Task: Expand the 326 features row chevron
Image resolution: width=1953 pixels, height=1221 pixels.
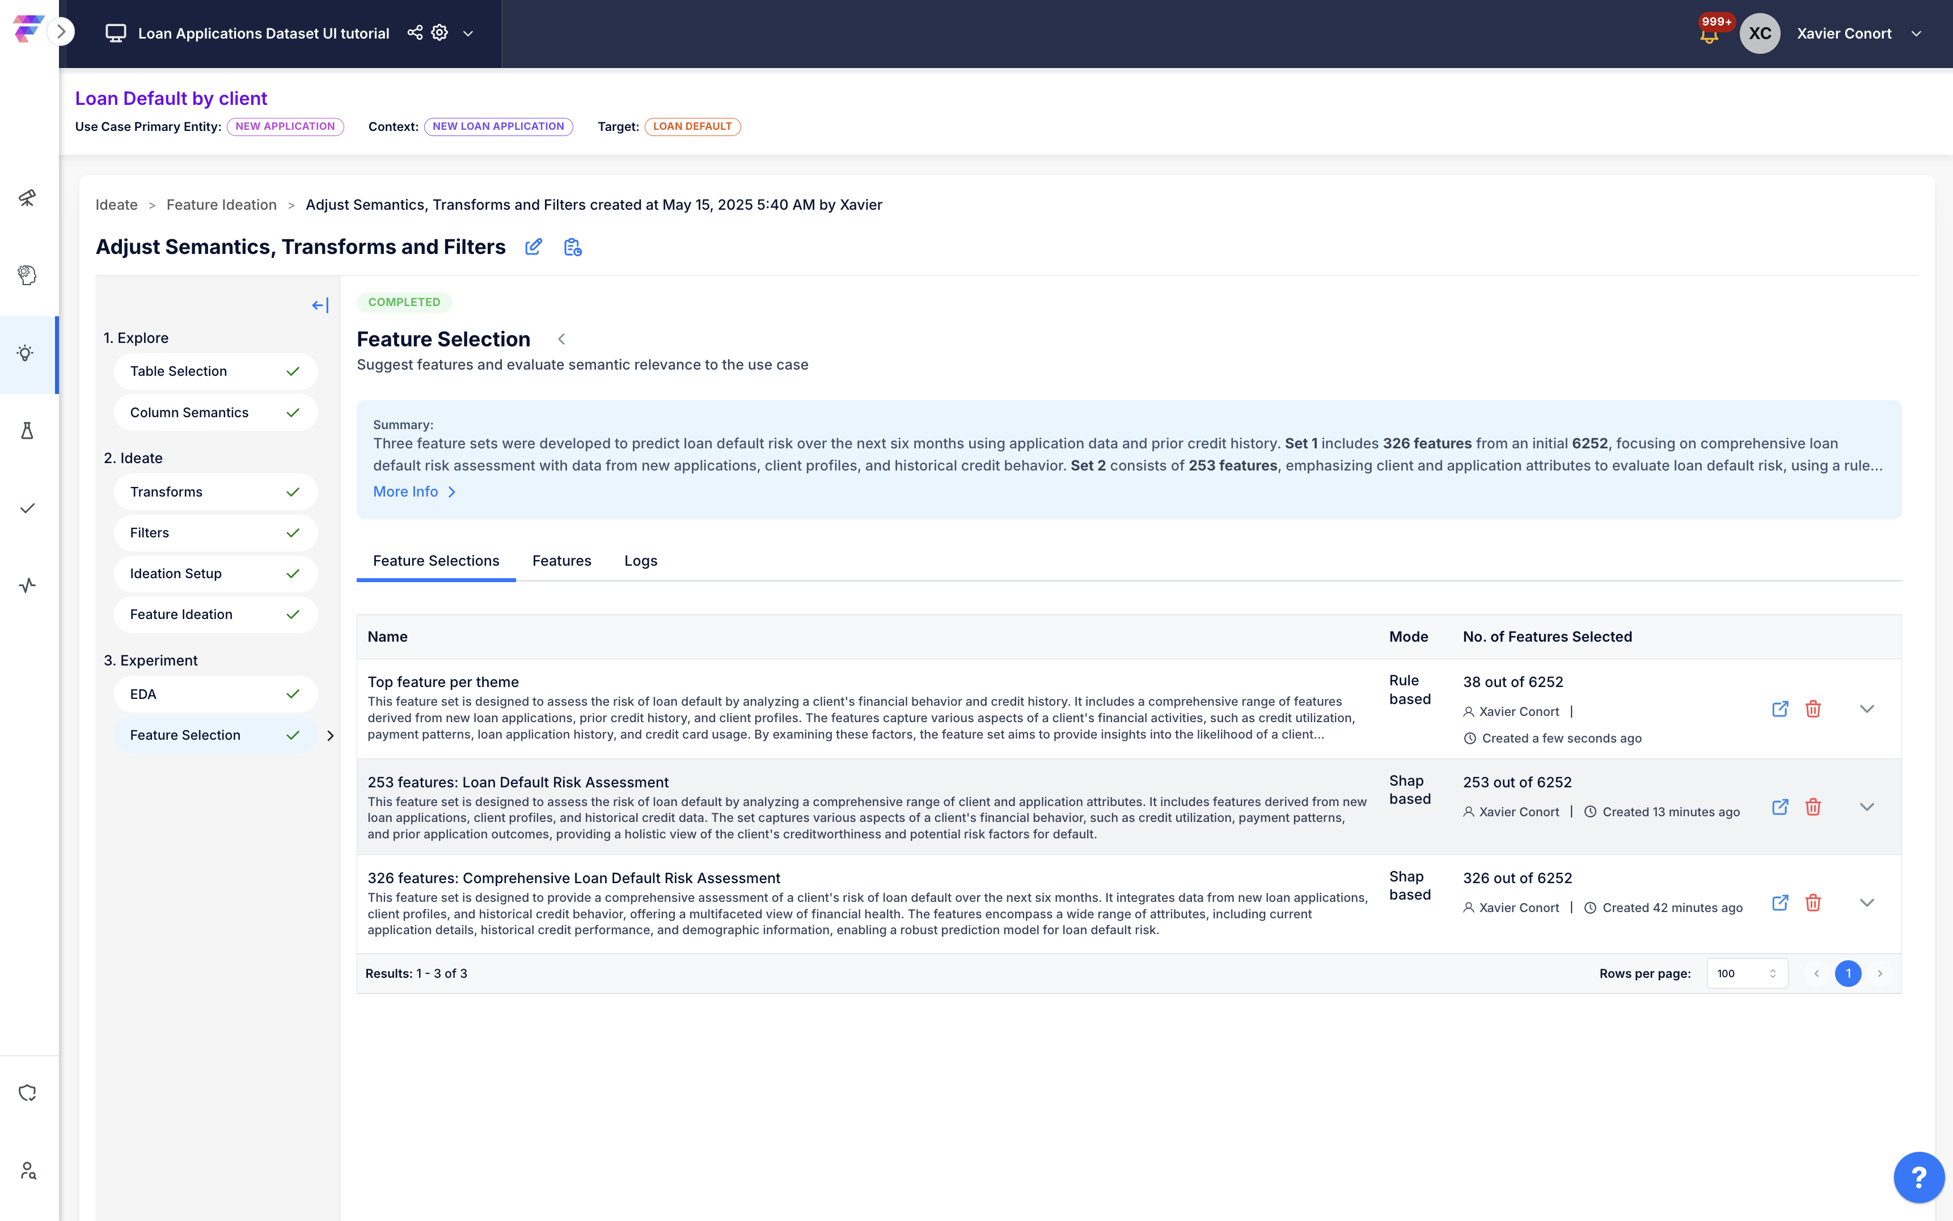Action: [x=1867, y=903]
